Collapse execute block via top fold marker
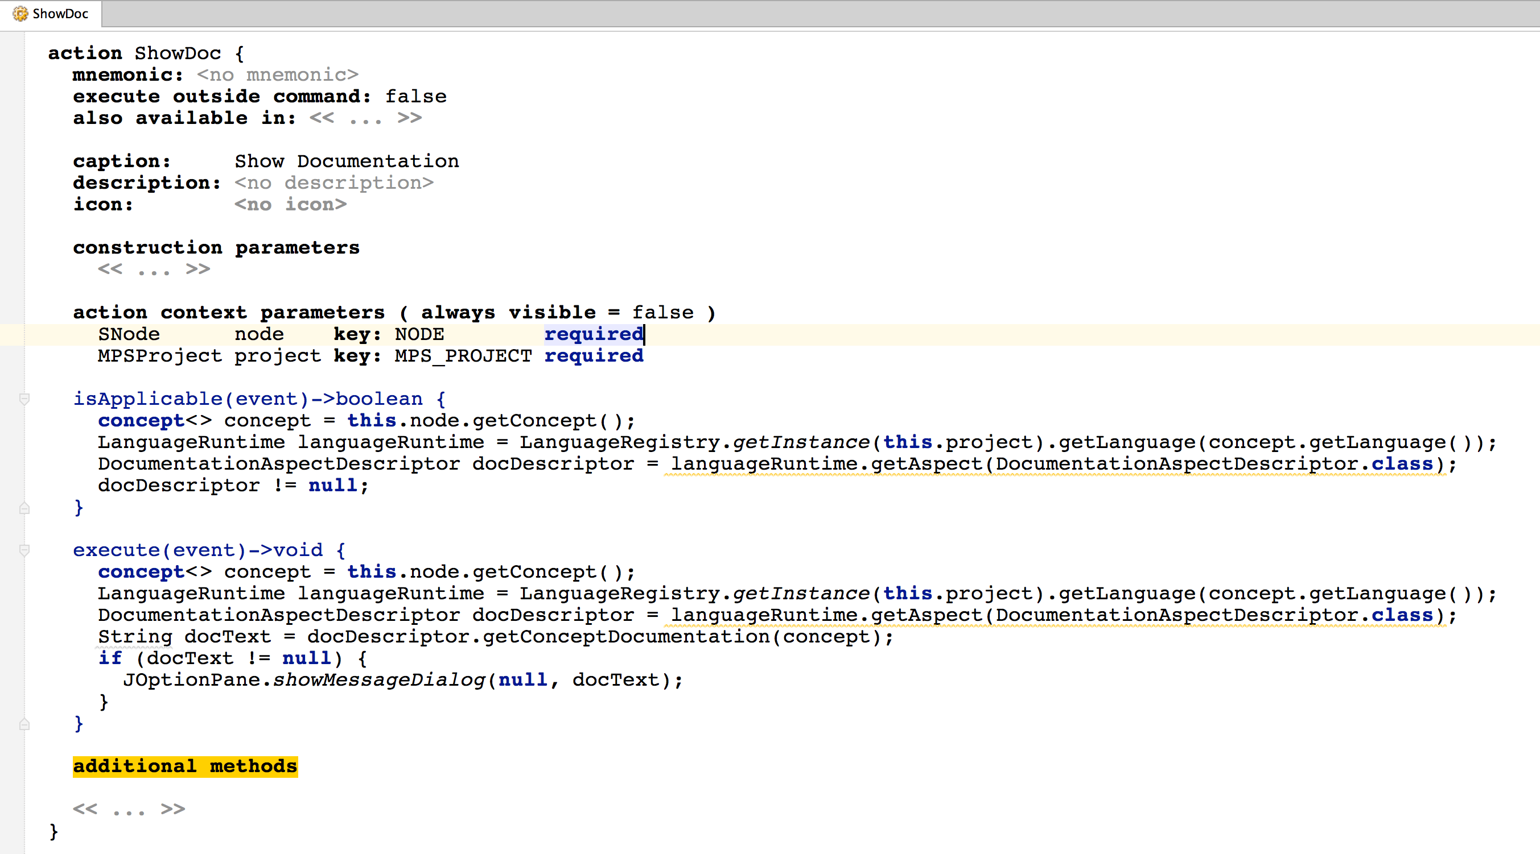Image resolution: width=1540 pixels, height=854 pixels. [x=24, y=549]
